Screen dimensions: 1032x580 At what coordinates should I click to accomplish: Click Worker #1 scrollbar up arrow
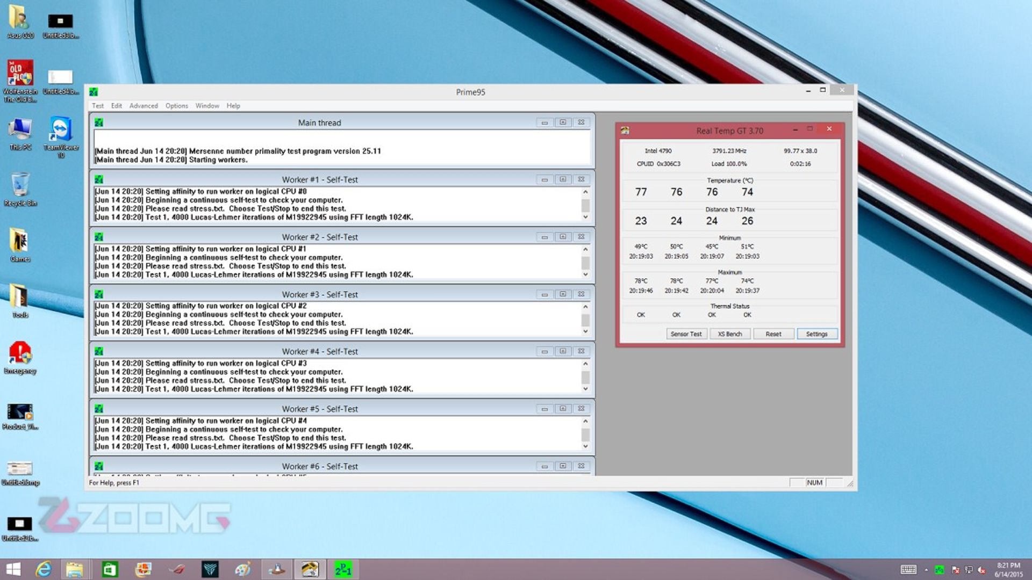(585, 192)
